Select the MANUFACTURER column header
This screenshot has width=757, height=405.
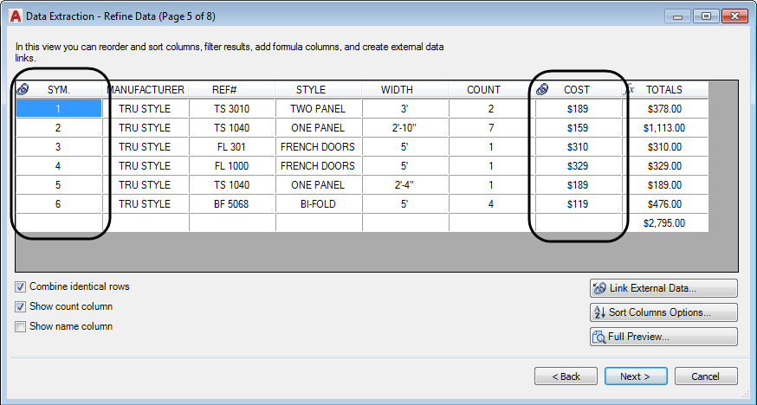[146, 90]
